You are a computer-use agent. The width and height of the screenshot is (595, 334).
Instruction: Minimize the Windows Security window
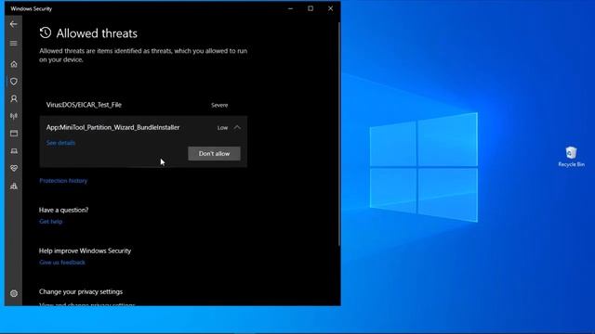[290, 8]
